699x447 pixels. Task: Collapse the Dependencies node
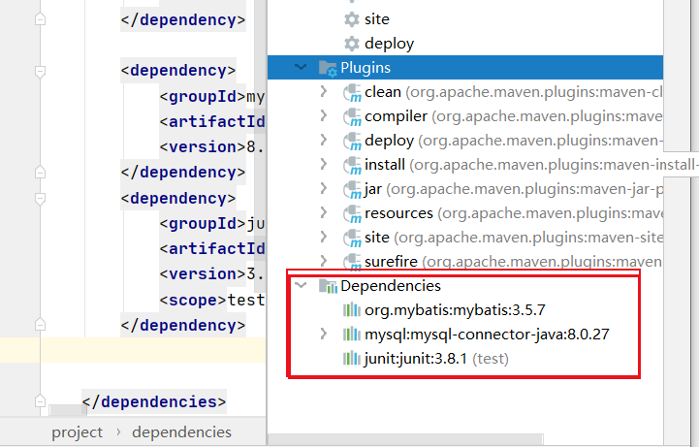click(302, 285)
